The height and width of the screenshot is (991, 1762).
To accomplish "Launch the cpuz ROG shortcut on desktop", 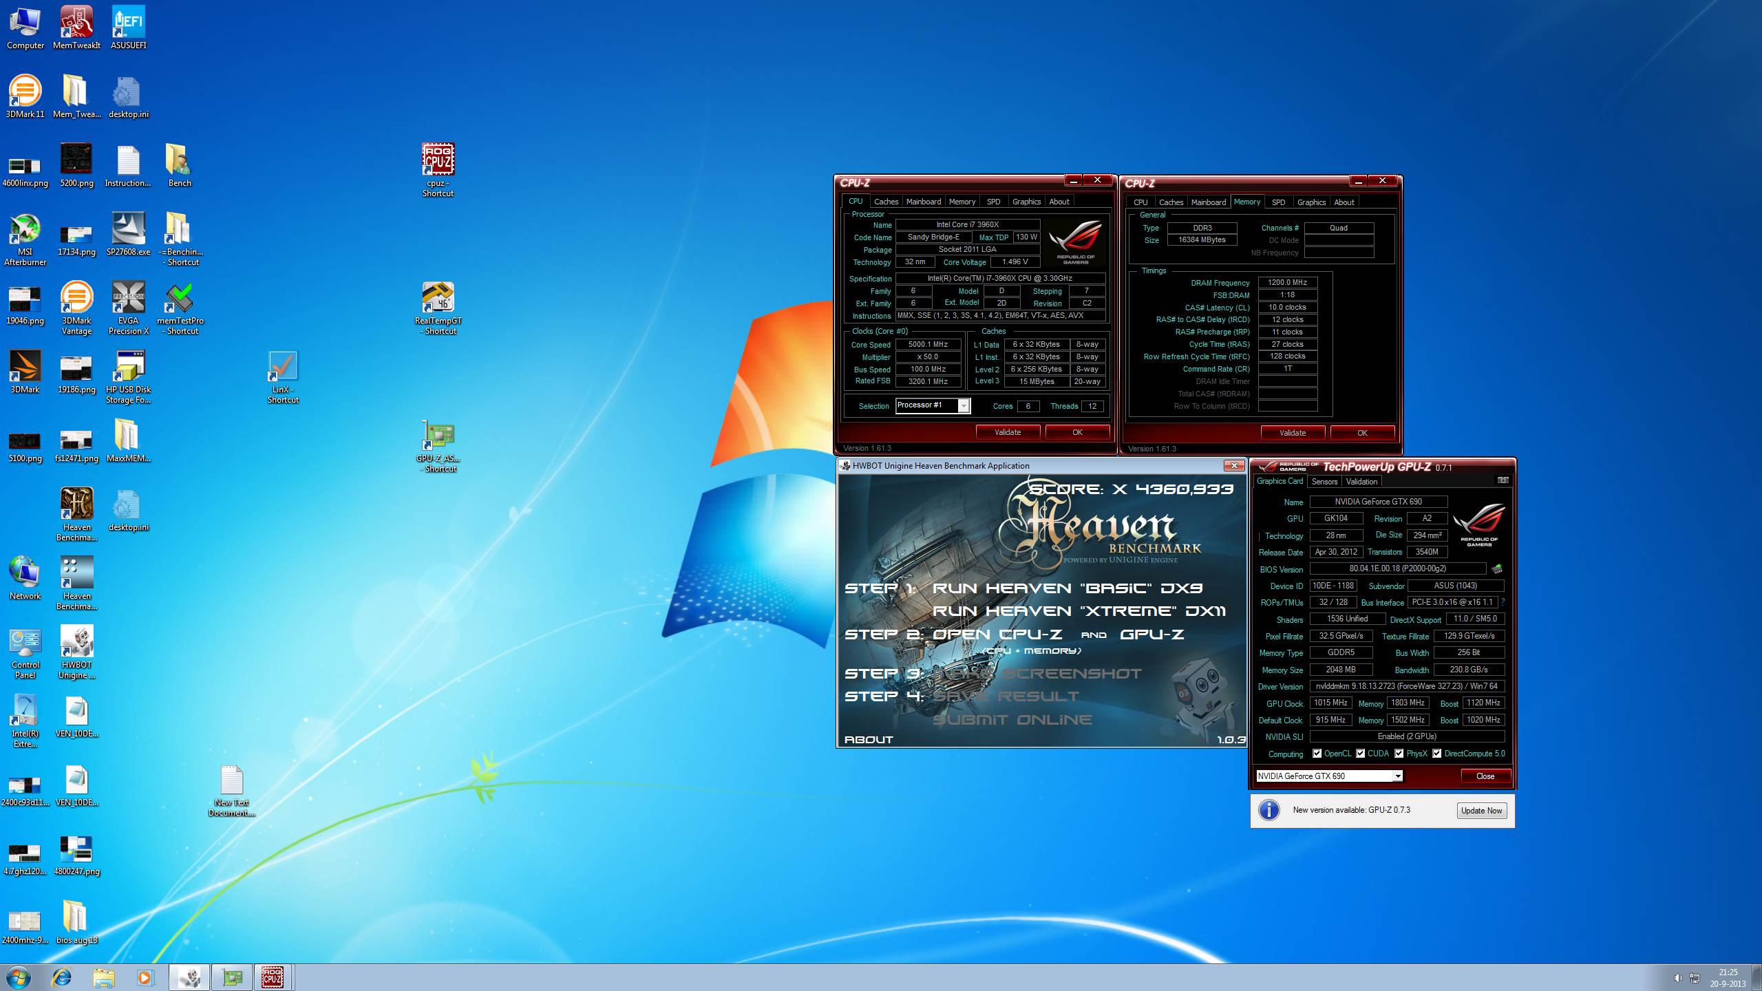I will coord(438,171).
